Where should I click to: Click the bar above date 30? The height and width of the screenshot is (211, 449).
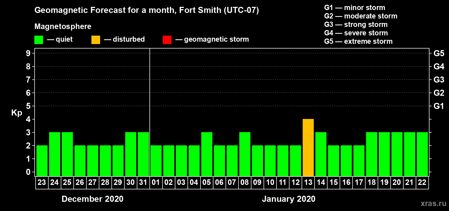[131, 154]
